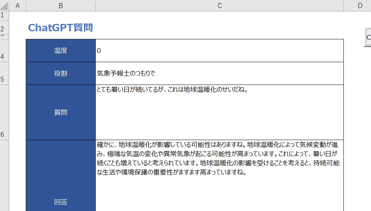Click the temperature value cell containing 0
The image size is (371, 211).
coord(219,51)
